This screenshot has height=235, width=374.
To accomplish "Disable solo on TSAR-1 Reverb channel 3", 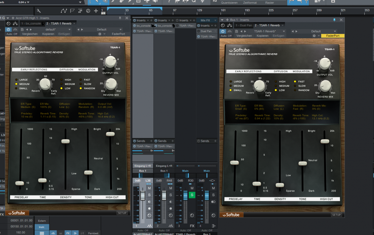I will (x=192, y=195).
